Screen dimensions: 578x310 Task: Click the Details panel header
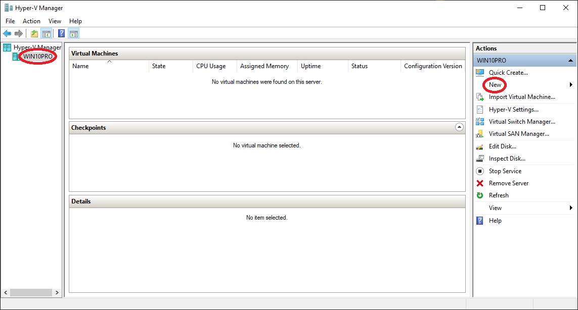click(x=267, y=201)
